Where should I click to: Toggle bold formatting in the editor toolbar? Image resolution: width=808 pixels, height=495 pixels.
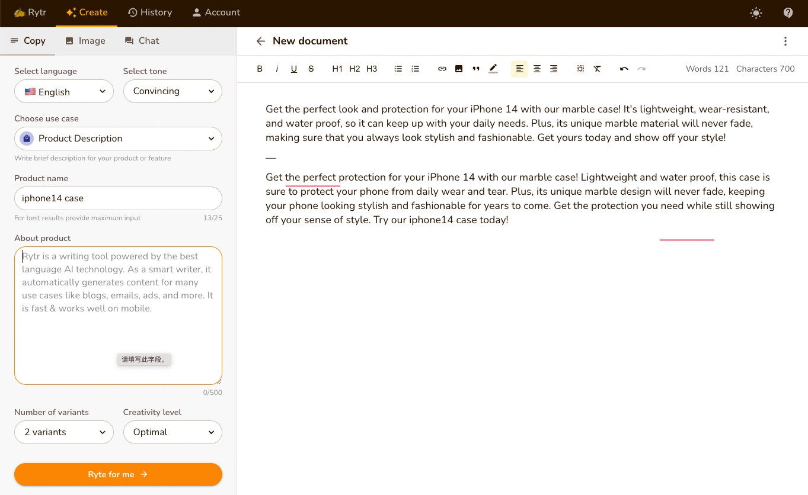260,69
